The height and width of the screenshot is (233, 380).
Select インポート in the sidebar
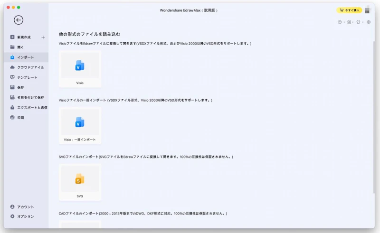[x=26, y=57]
